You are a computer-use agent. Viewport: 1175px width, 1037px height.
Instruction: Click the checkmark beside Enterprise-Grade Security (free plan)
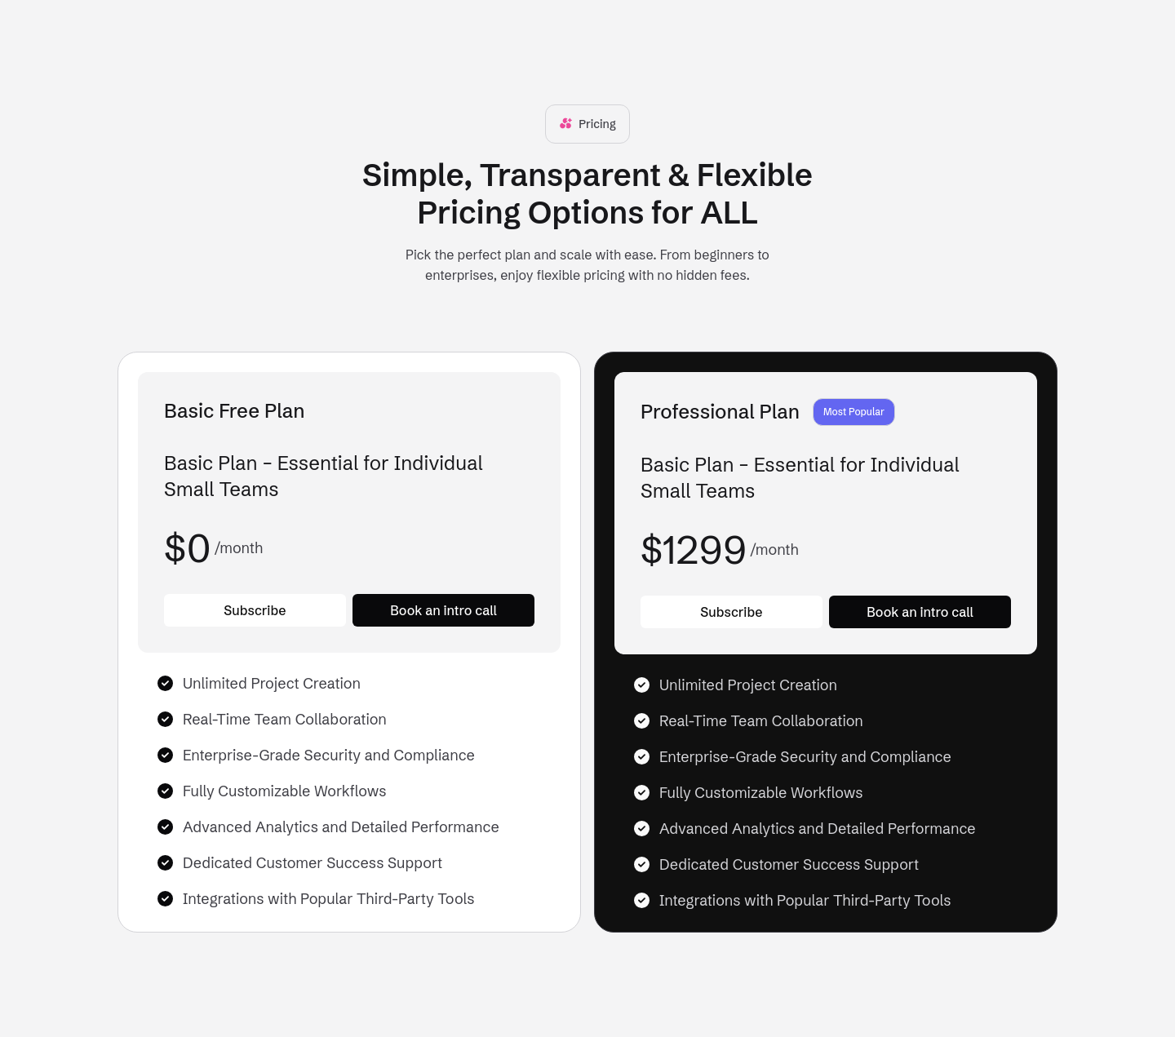click(x=166, y=755)
